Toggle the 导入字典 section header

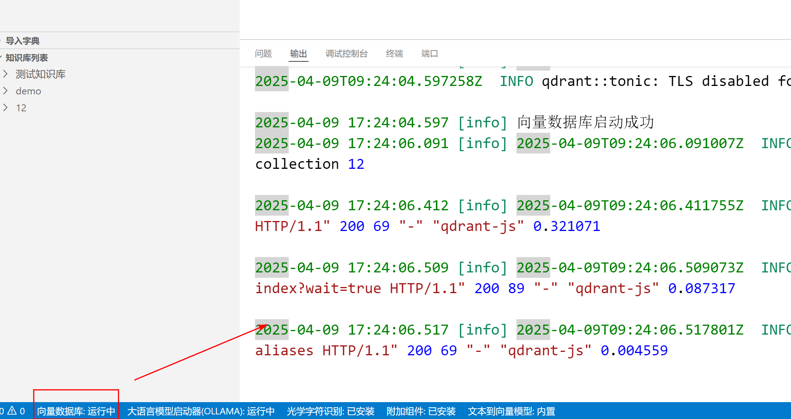click(22, 41)
